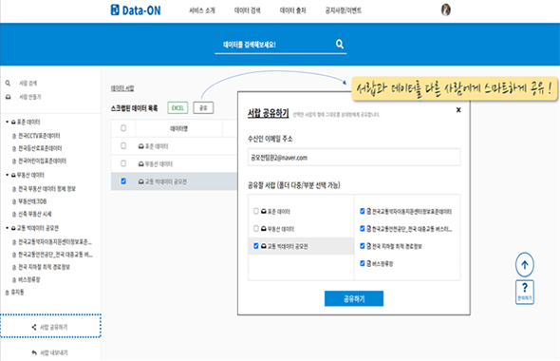The height and width of the screenshot is (361, 560).
Task: Click the drawer icon of 부동산 데이터 table row
Action: pyautogui.click(x=141, y=164)
